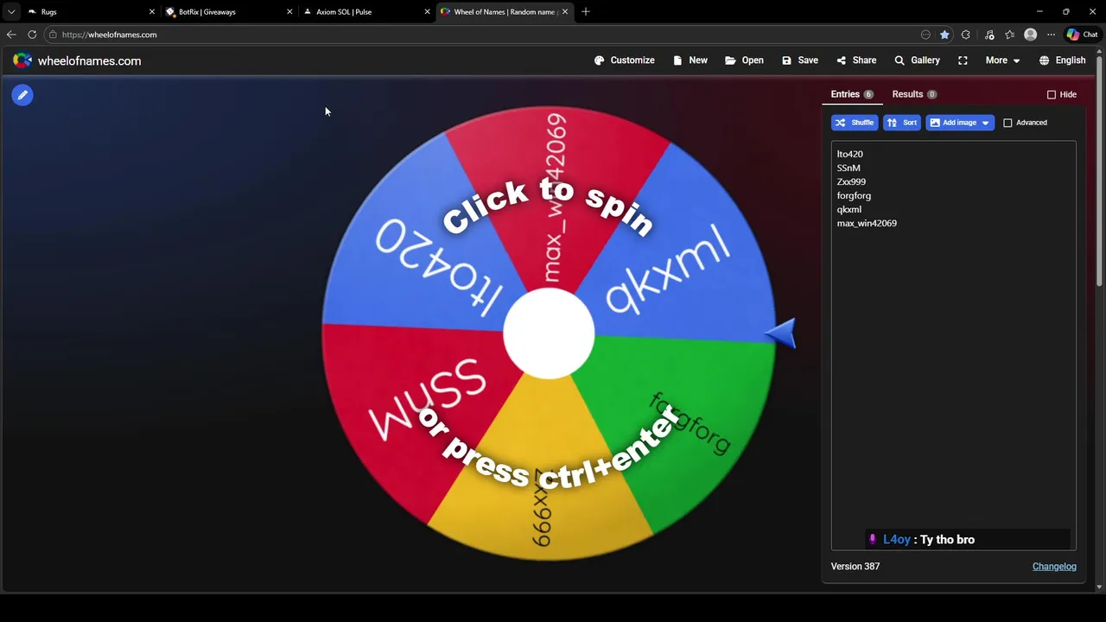Go back in browser history
The width and height of the screenshot is (1106, 622).
point(11,35)
